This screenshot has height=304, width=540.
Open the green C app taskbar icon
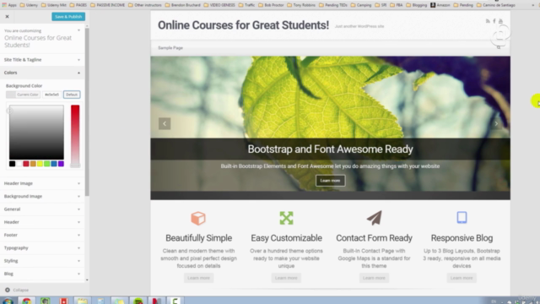click(x=175, y=301)
